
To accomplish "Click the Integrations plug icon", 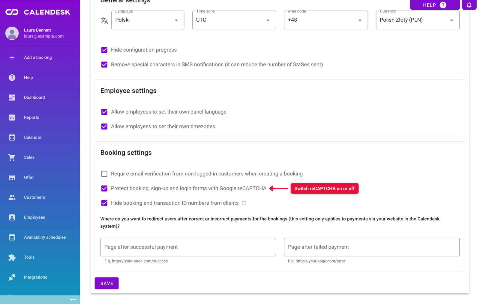I will (12, 277).
